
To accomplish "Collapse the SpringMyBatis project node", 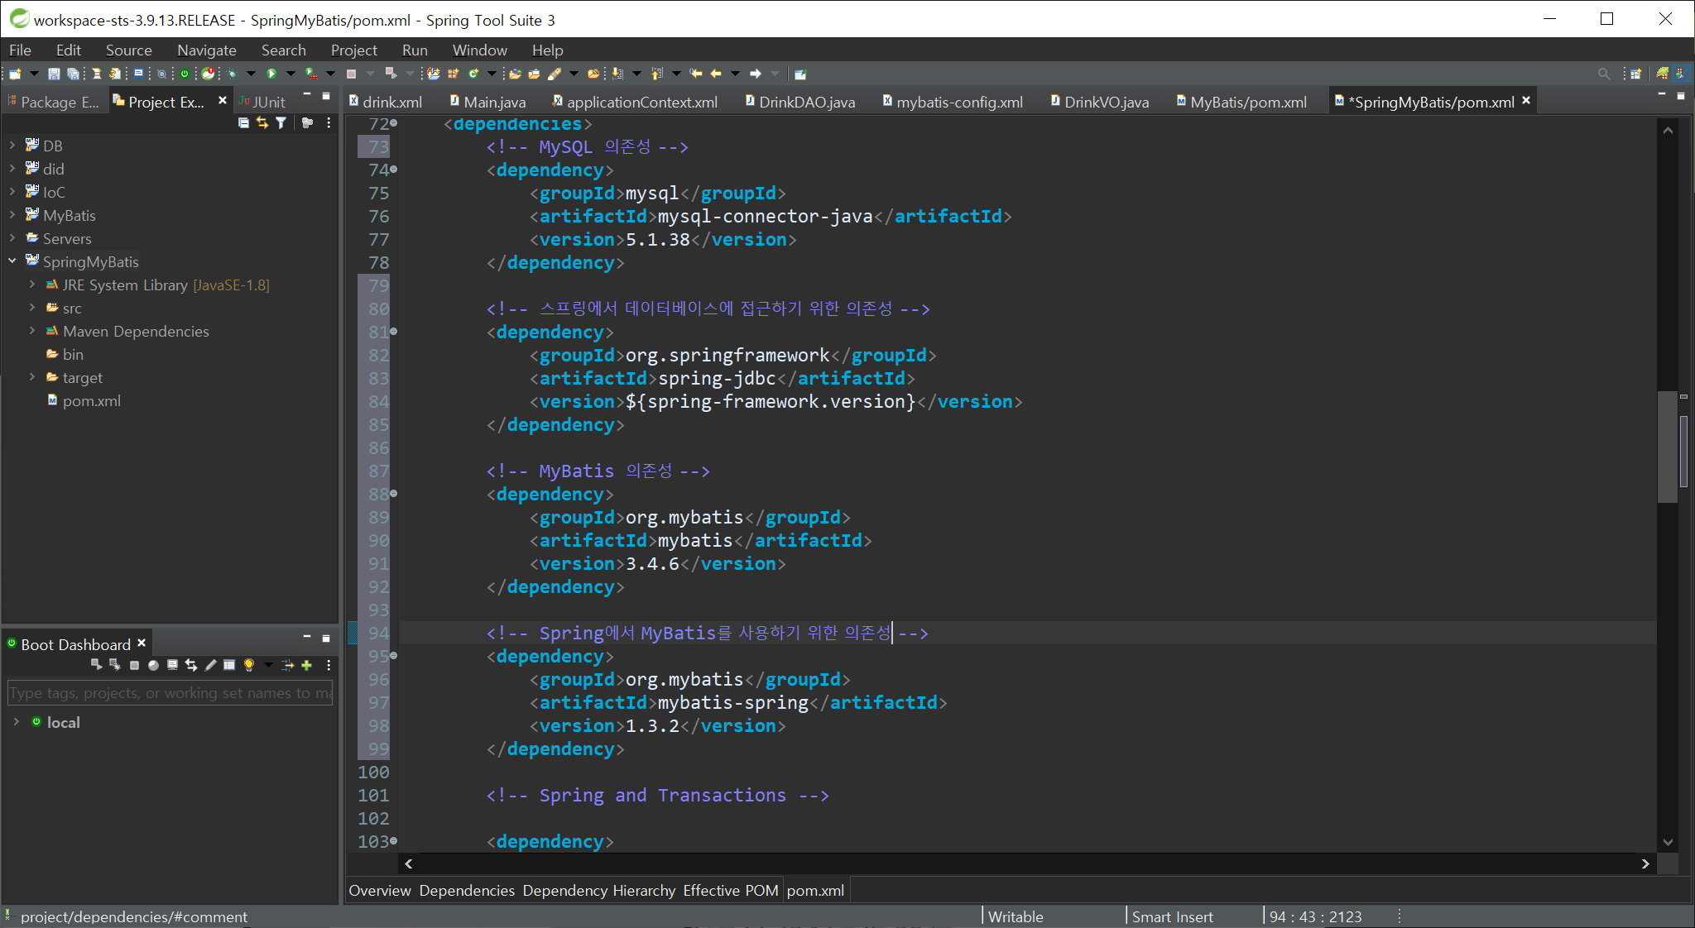I will pyautogui.click(x=12, y=261).
